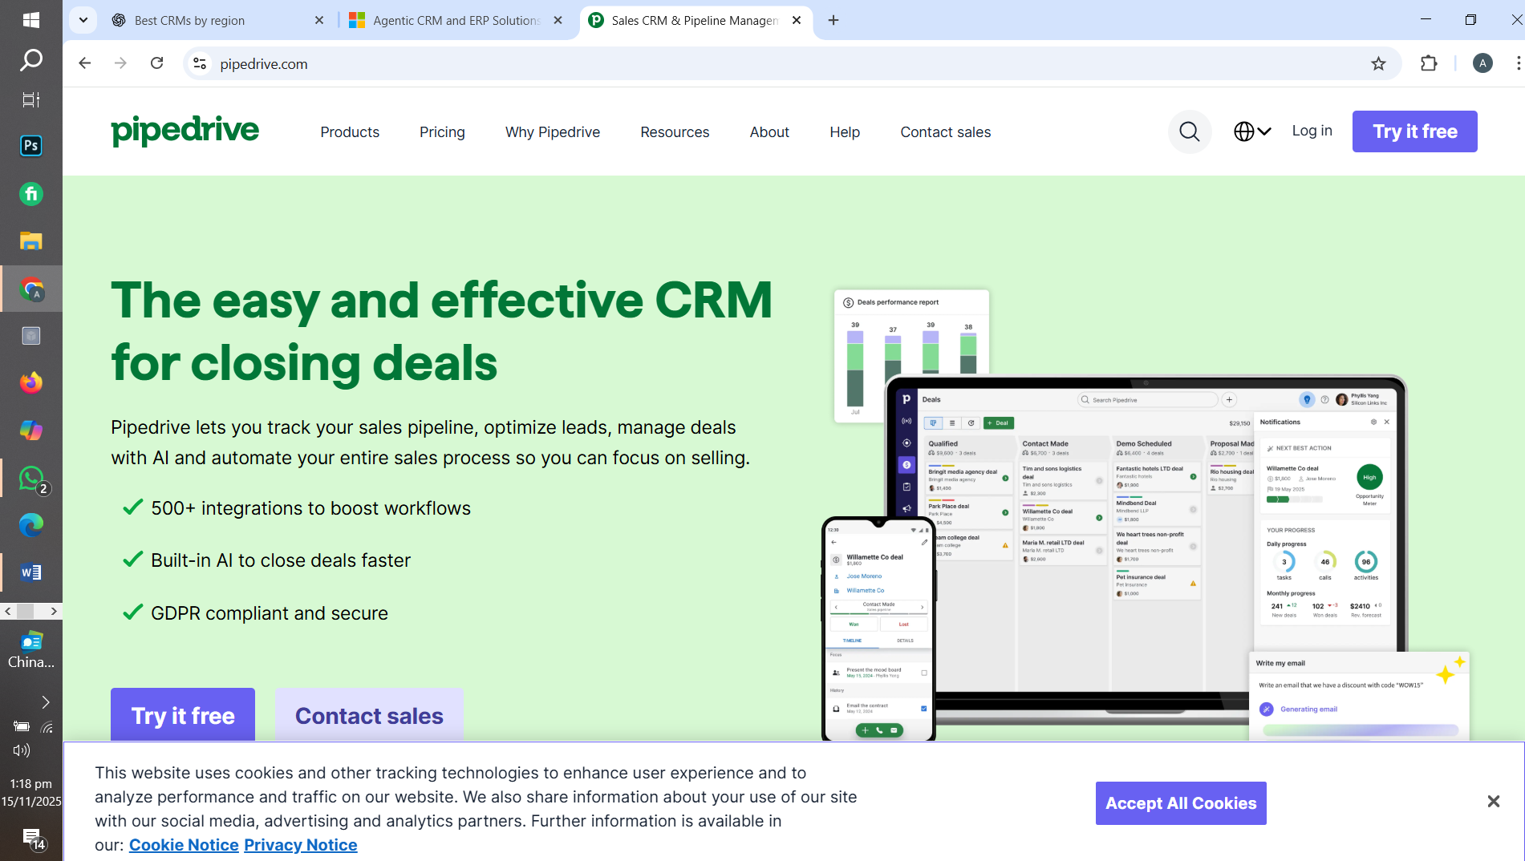Click the Pipedrive search magnifier icon

[1190, 131]
